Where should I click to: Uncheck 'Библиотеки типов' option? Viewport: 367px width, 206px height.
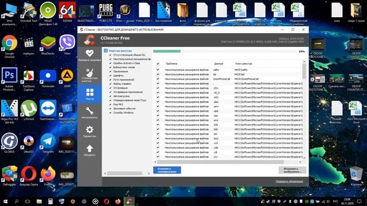(x=110, y=68)
